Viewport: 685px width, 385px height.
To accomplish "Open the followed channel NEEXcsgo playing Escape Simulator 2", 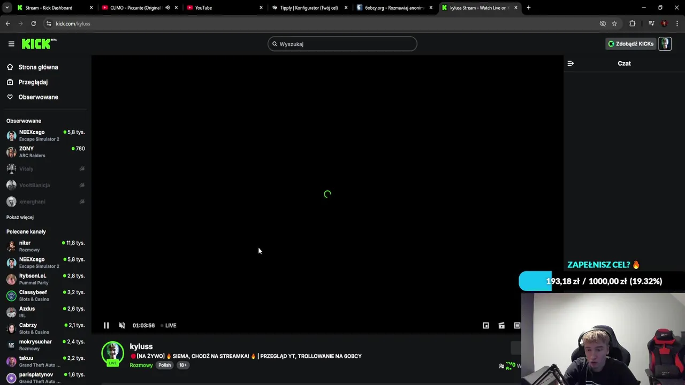I will point(45,135).
